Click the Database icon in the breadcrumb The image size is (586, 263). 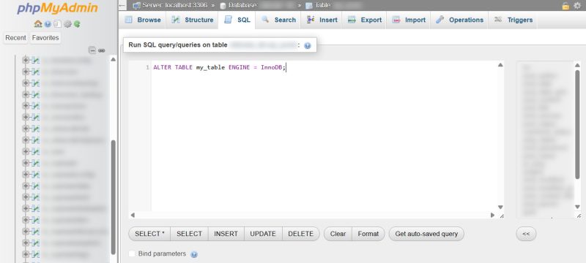(223, 6)
